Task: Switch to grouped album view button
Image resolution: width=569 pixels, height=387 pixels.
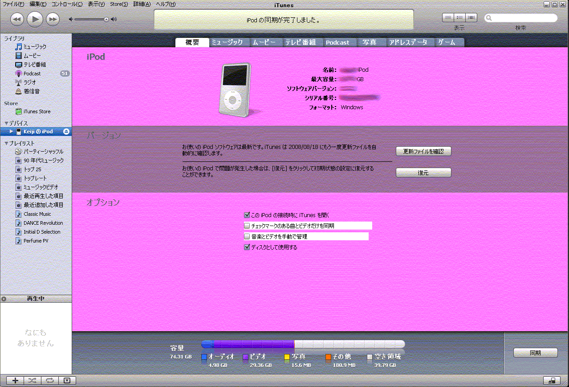Action: click(459, 17)
